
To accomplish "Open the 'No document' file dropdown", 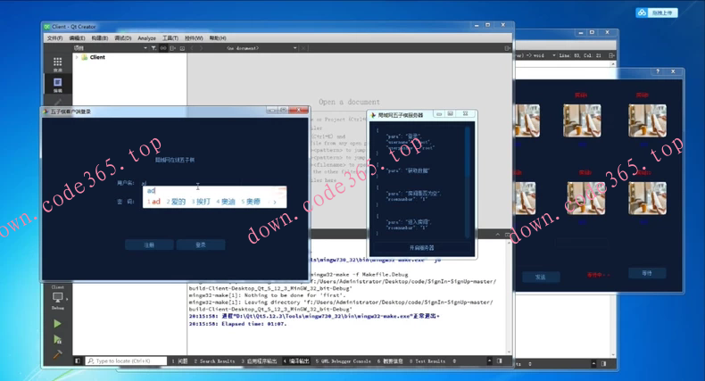I will click(x=294, y=48).
